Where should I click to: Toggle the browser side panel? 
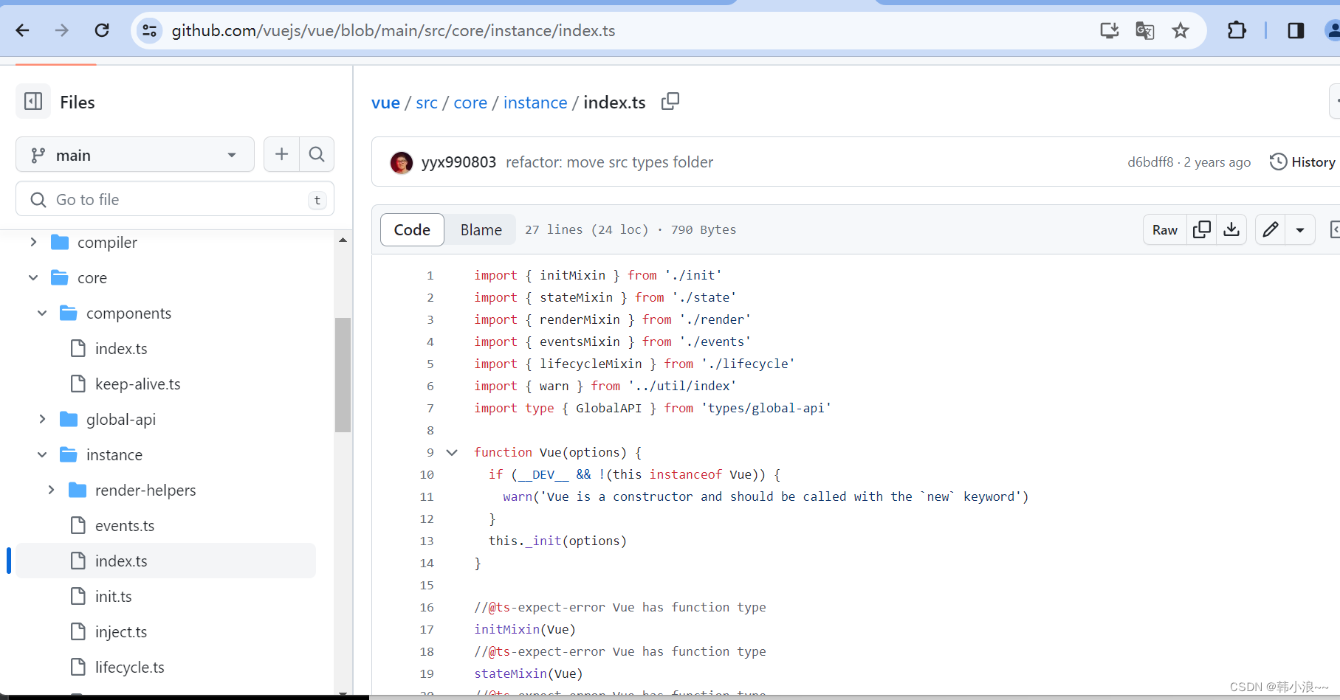[1296, 30]
